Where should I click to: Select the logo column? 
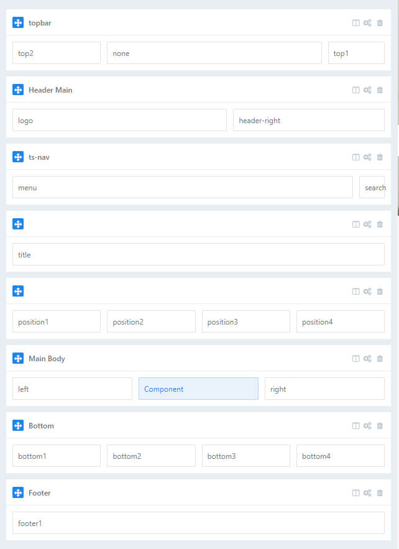120,120
